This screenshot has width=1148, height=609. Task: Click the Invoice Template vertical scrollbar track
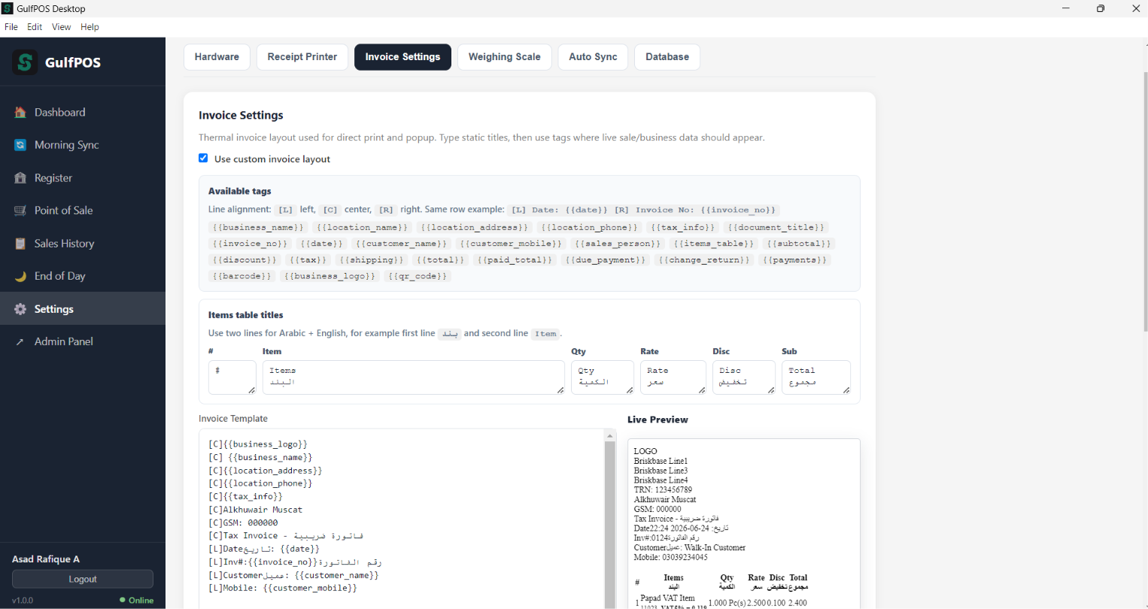(x=610, y=526)
